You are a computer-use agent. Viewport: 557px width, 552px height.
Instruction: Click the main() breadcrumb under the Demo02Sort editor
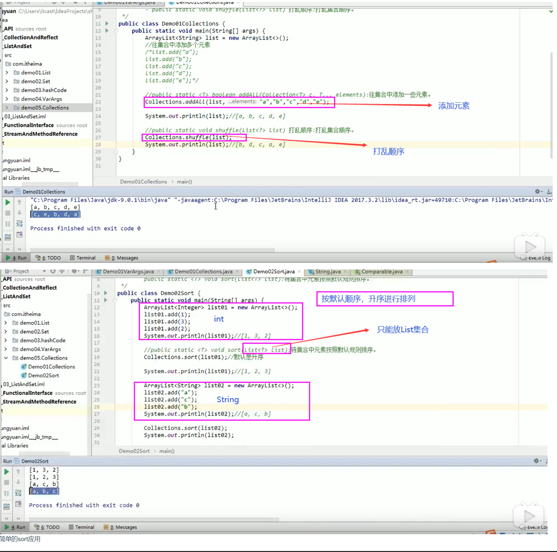point(167,451)
